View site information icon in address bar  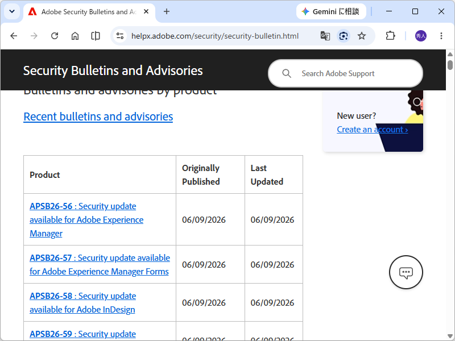[x=120, y=36]
